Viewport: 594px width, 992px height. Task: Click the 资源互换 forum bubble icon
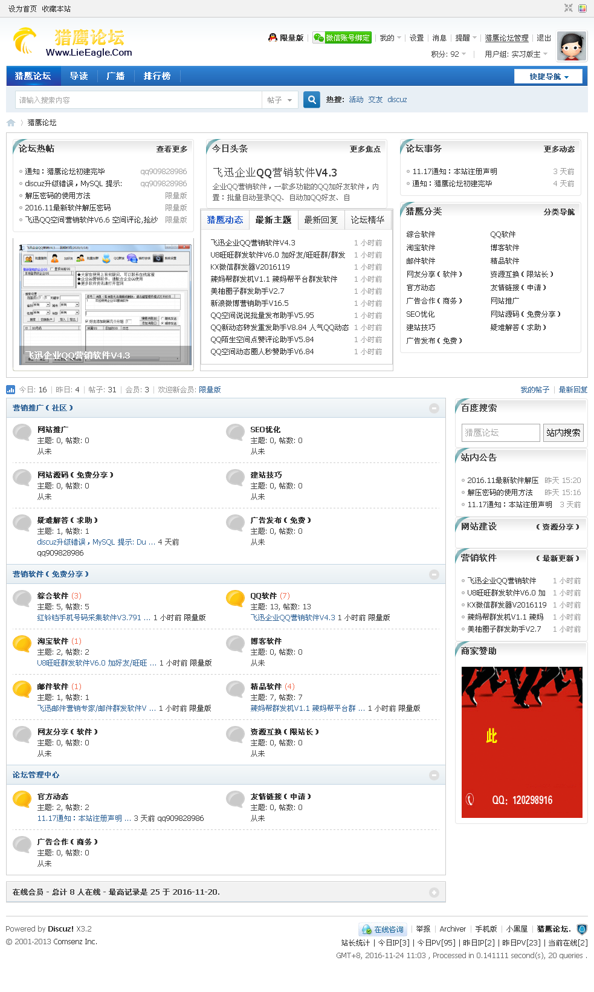coord(235,734)
